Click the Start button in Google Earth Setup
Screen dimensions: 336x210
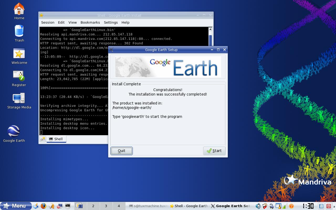[214, 151]
